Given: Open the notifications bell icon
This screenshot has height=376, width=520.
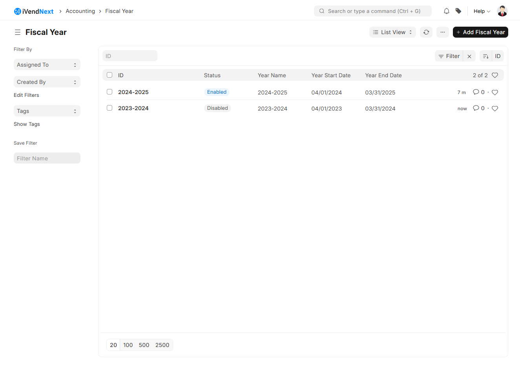Looking at the screenshot, I should click(x=447, y=11).
